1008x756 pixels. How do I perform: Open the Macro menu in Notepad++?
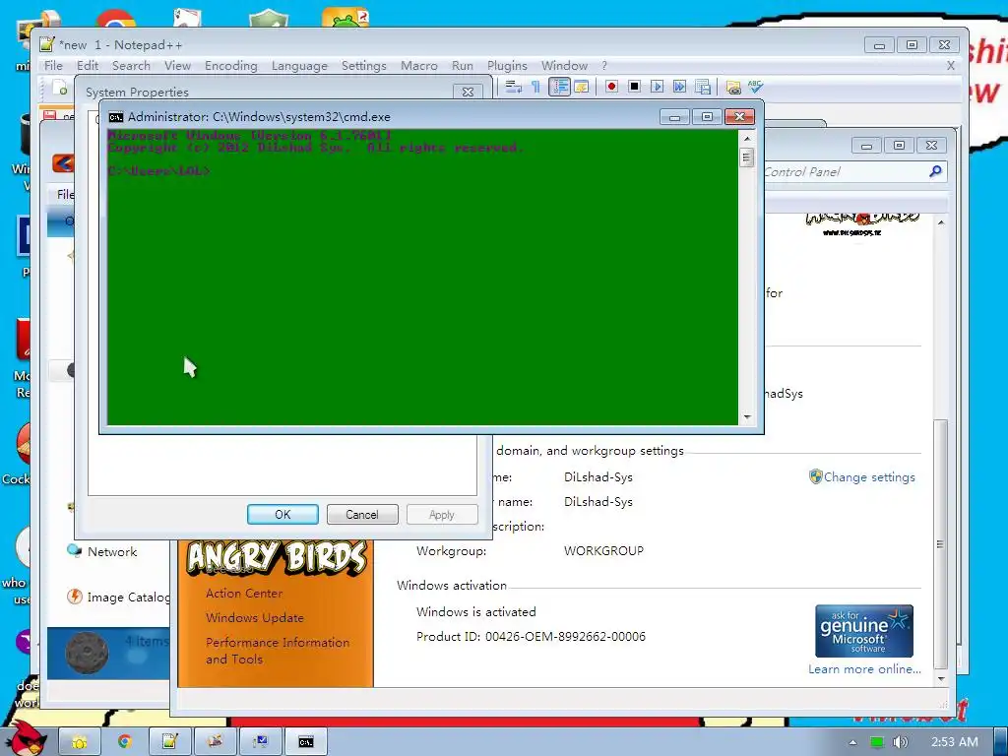(419, 66)
